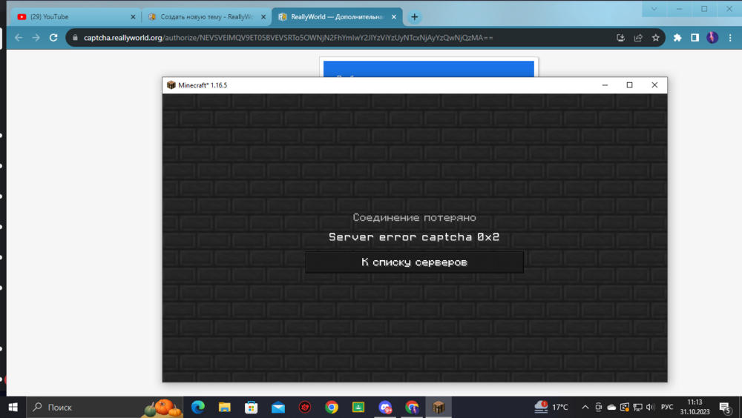Viewport: 742px width, 418px height.
Task: Click the «Соединение потеряно» message
Action: pyautogui.click(x=414, y=217)
